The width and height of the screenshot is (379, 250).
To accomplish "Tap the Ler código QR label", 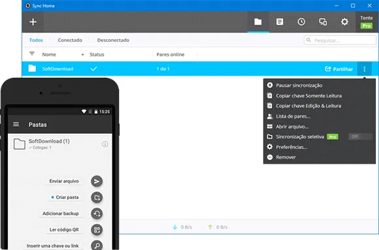I will pos(64,230).
